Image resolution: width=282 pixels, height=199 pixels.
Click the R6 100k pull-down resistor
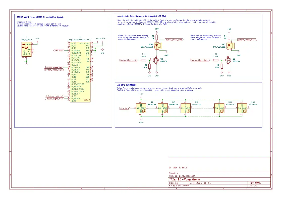click(x=222, y=66)
